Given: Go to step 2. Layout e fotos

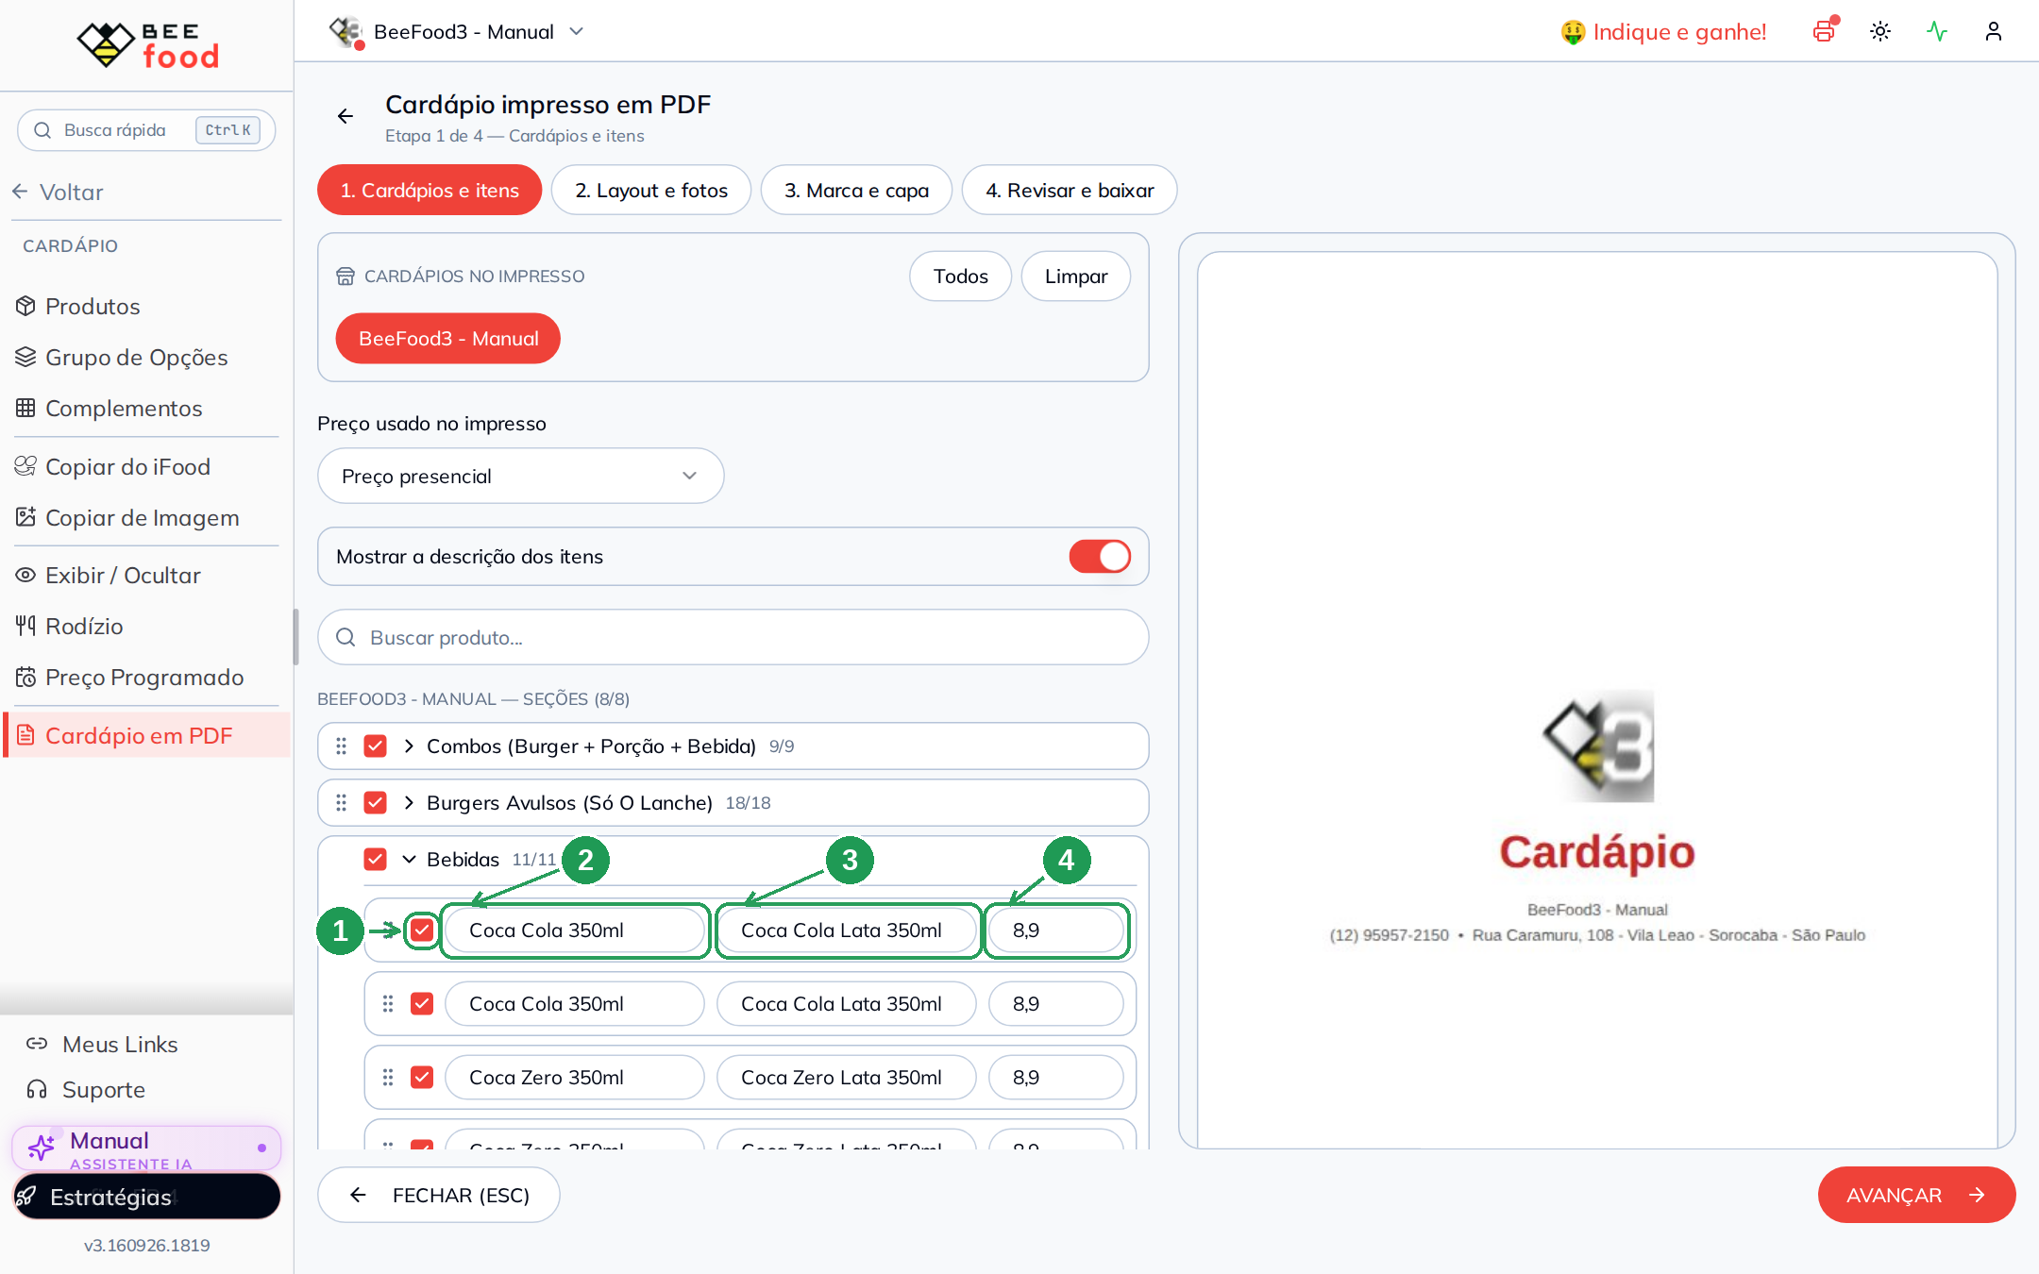Looking at the screenshot, I should [x=651, y=190].
